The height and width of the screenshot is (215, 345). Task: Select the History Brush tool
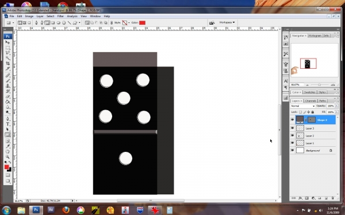[7, 91]
